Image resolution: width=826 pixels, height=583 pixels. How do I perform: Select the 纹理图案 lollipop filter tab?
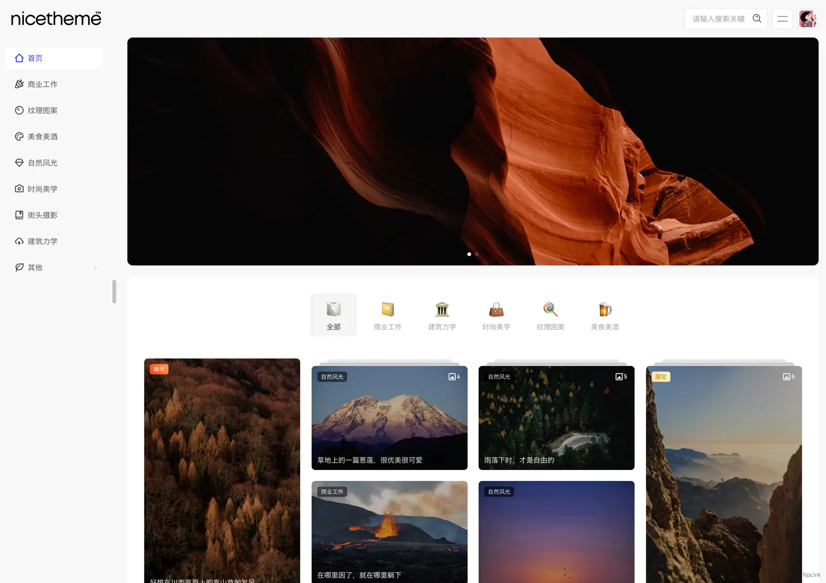550,315
